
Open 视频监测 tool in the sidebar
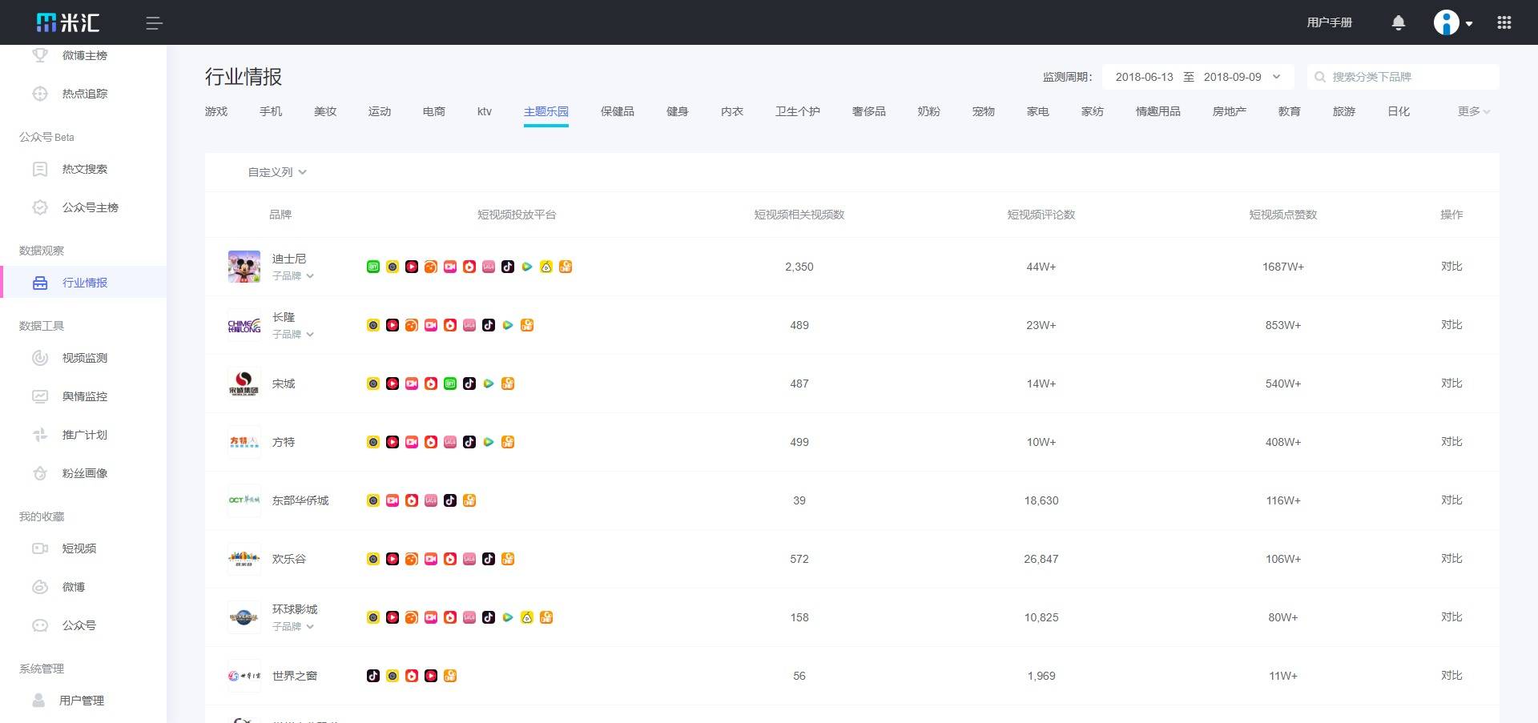(85, 358)
